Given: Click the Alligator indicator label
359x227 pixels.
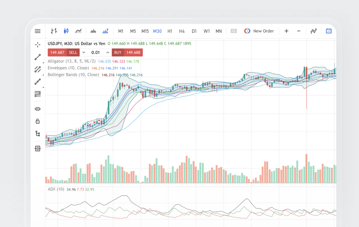Looking at the screenshot, I should (x=72, y=61).
